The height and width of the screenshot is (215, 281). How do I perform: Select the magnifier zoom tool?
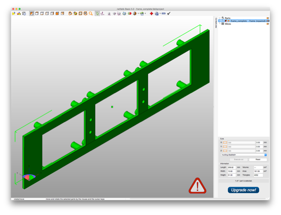pos(91,14)
